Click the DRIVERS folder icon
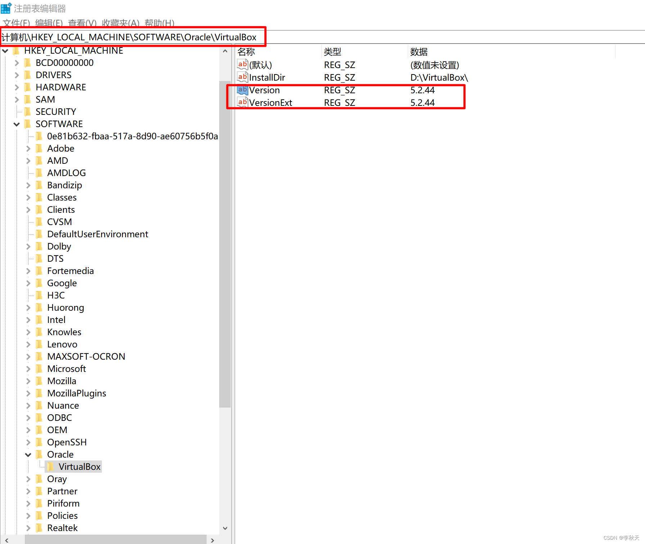Screen dimensions: 645x544 [x=28, y=75]
